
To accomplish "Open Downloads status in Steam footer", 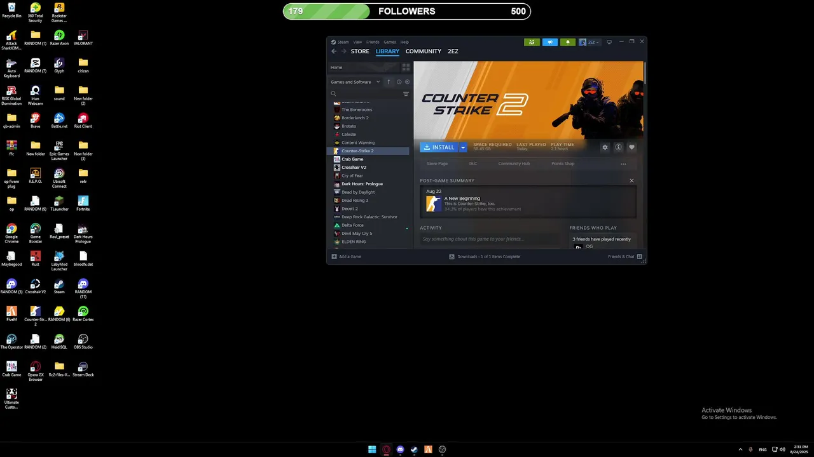I will [x=485, y=256].
